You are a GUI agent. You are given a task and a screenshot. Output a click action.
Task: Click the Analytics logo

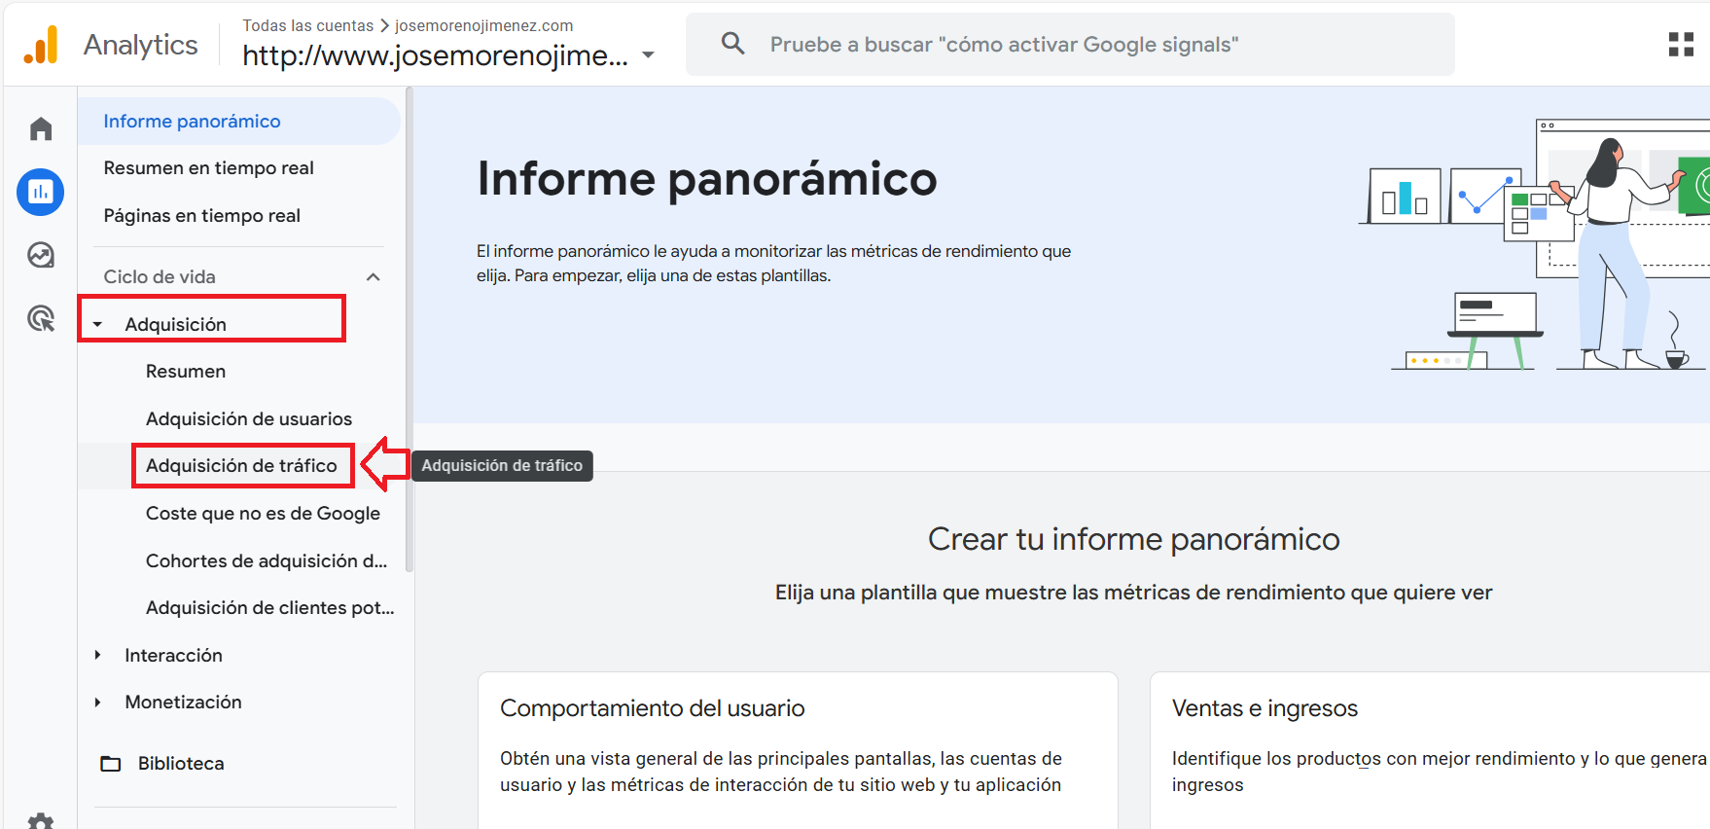41,45
